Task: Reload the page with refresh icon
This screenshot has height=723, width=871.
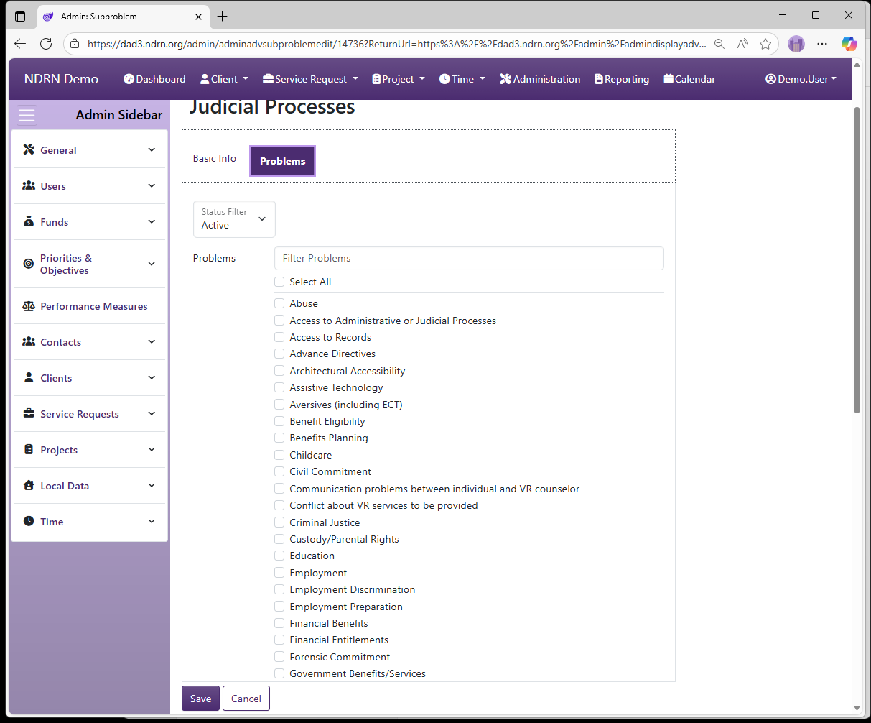Action: tap(46, 44)
